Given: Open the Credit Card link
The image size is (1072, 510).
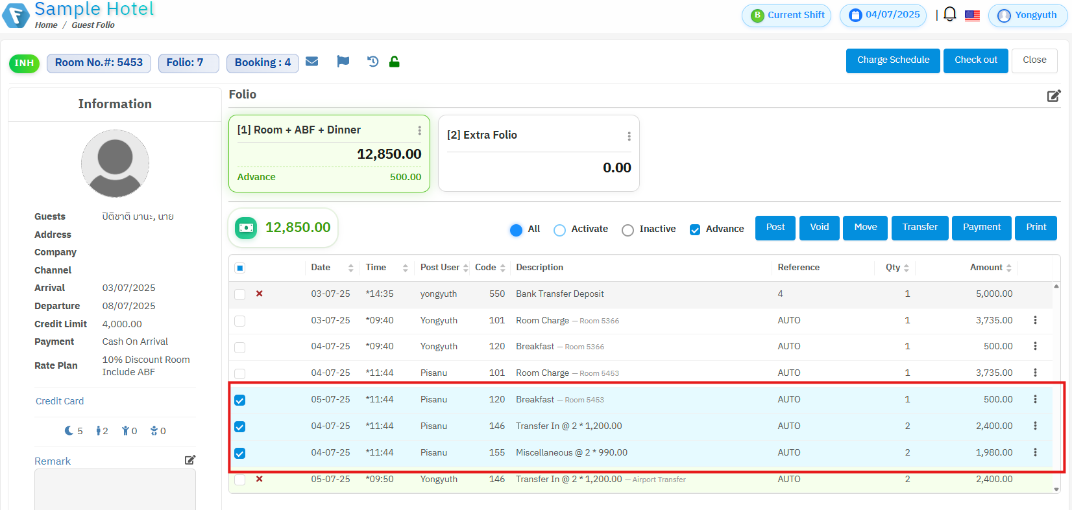Looking at the screenshot, I should tap(60, 401).
